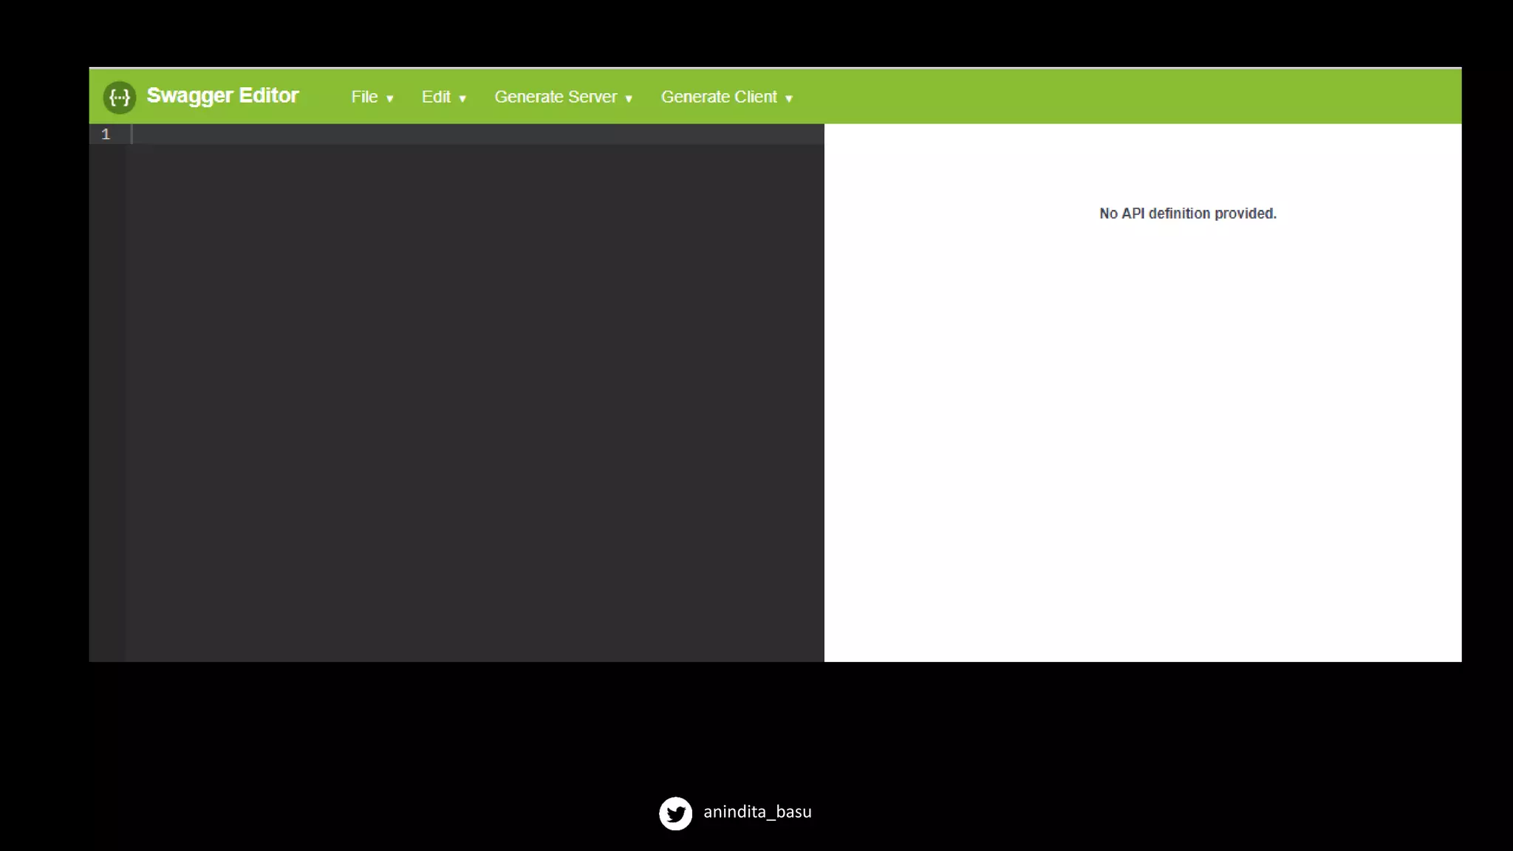
Task: Click the Swagger logo icon
Action: coord(119,97)
